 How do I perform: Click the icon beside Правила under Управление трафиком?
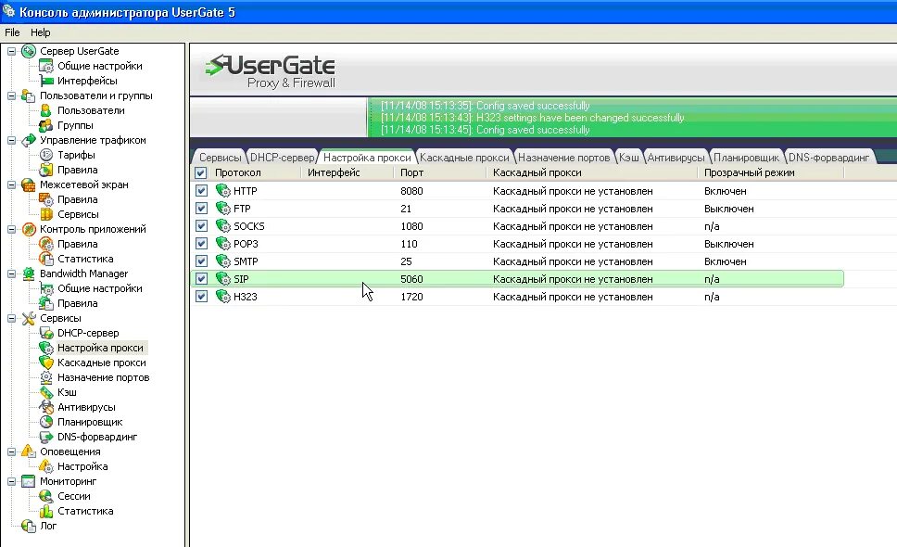tap(46, 170)
